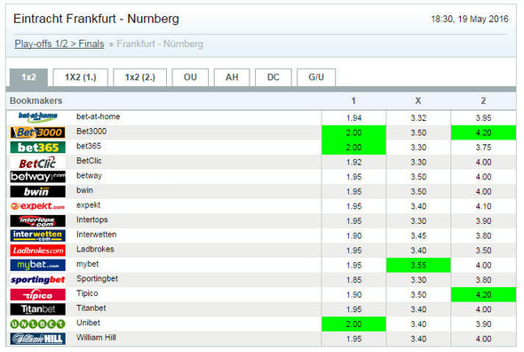Viewport: 524px width, 352px height.
Task: Click Interwetten draw odds 3.45
Action: point(418,236)
